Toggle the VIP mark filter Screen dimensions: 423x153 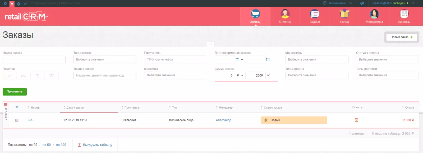(x=10, y=76)
